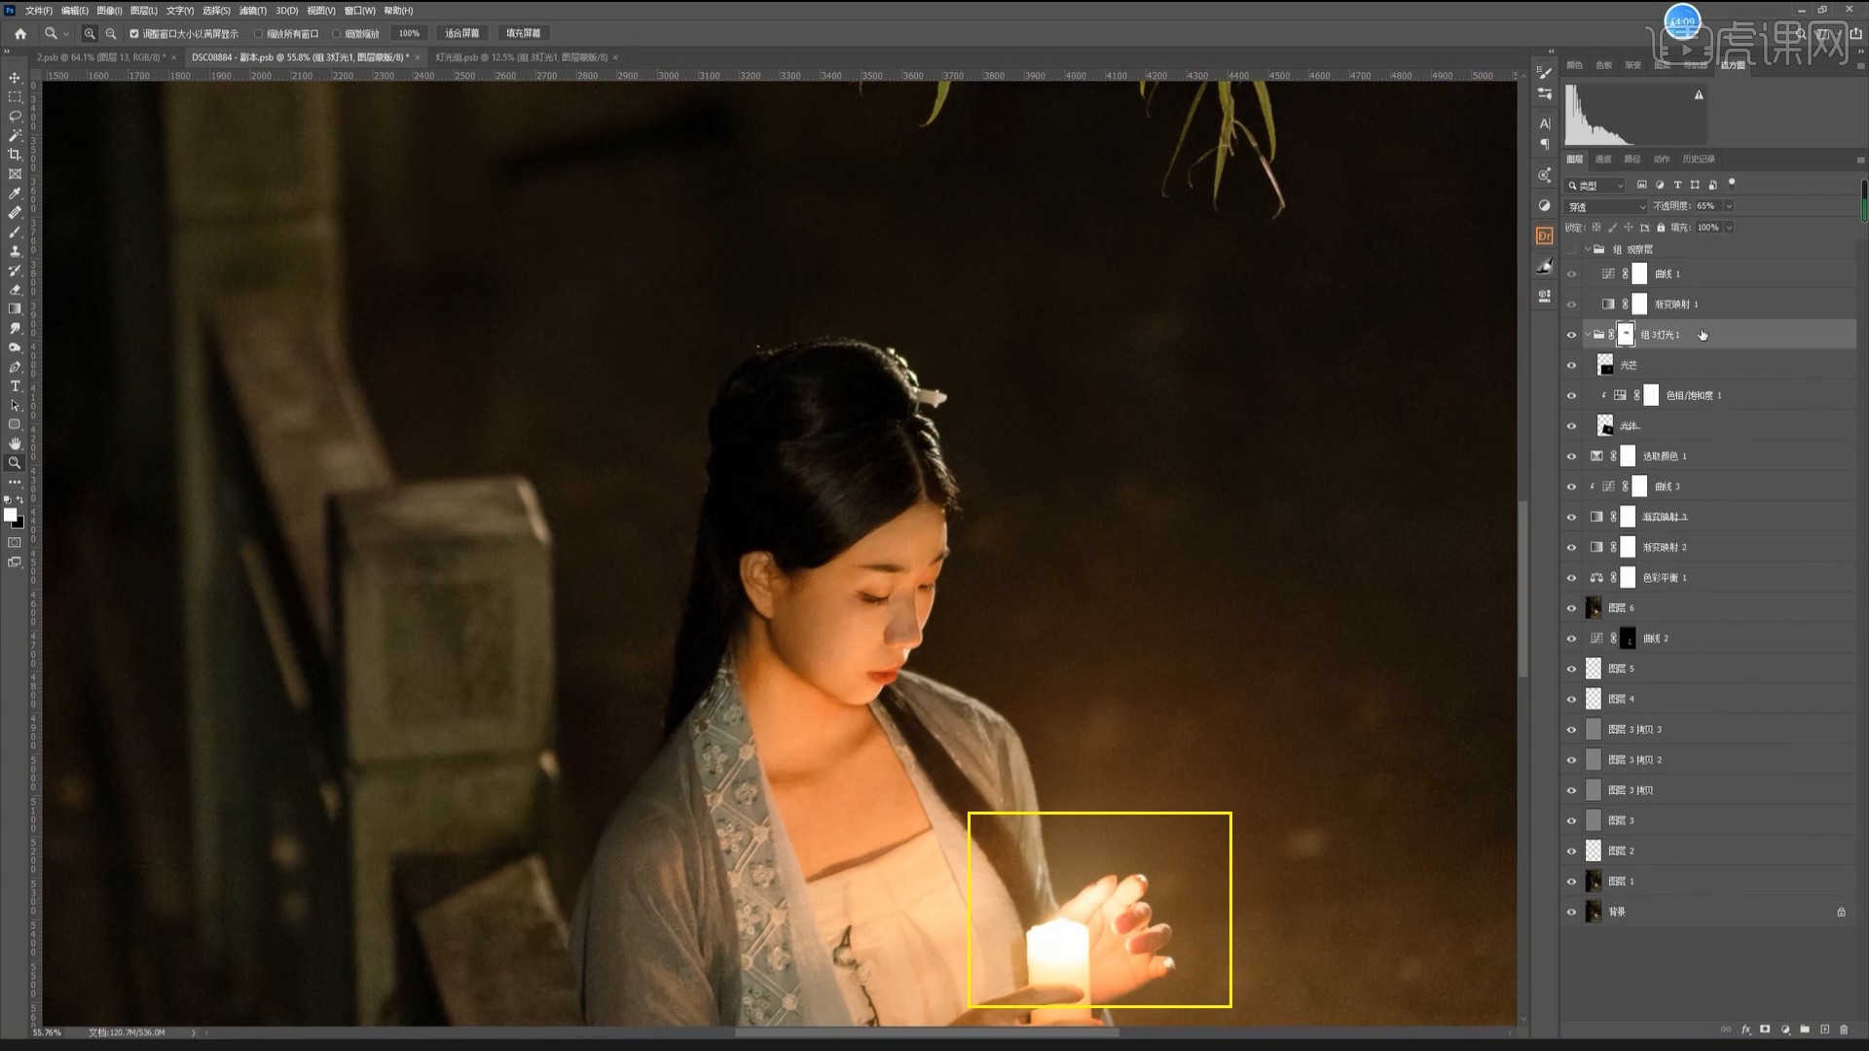This screenshot has width=1869, height=1051.
Task: Click the foreground color swatch
Action: pos(10,515)
